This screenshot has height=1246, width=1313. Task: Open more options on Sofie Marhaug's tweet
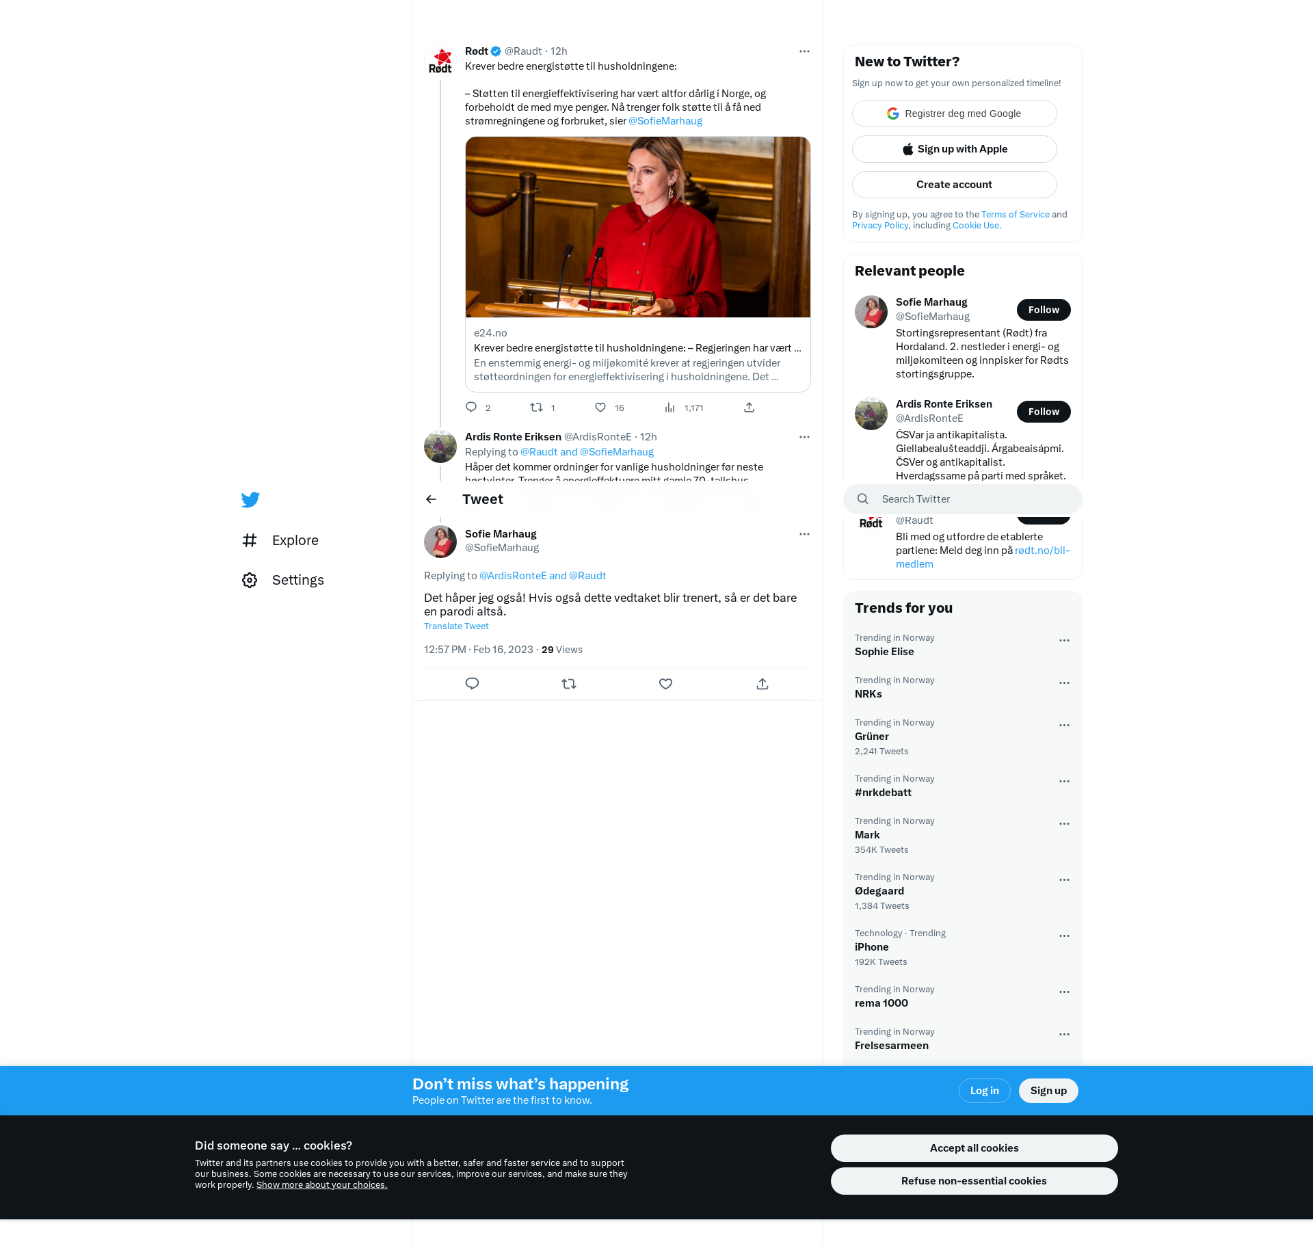804,534
